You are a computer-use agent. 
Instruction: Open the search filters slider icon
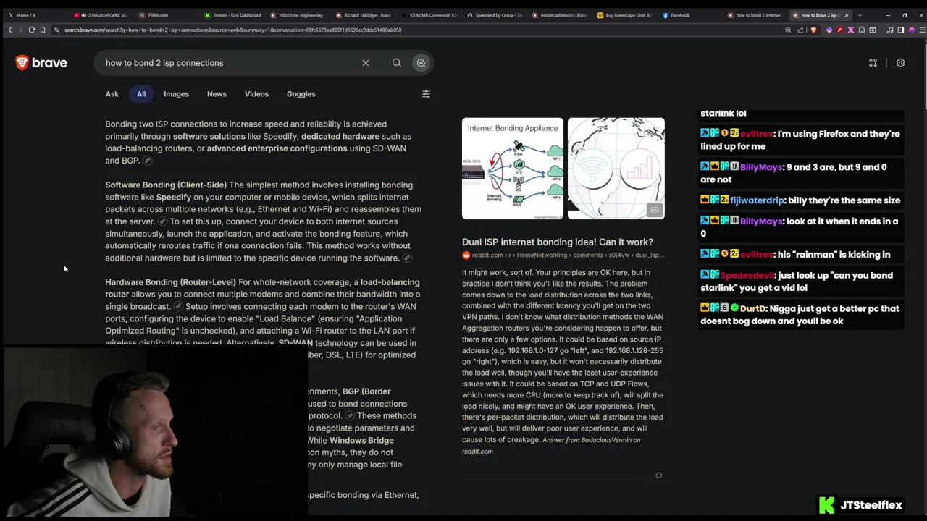(x=426, y=94)
